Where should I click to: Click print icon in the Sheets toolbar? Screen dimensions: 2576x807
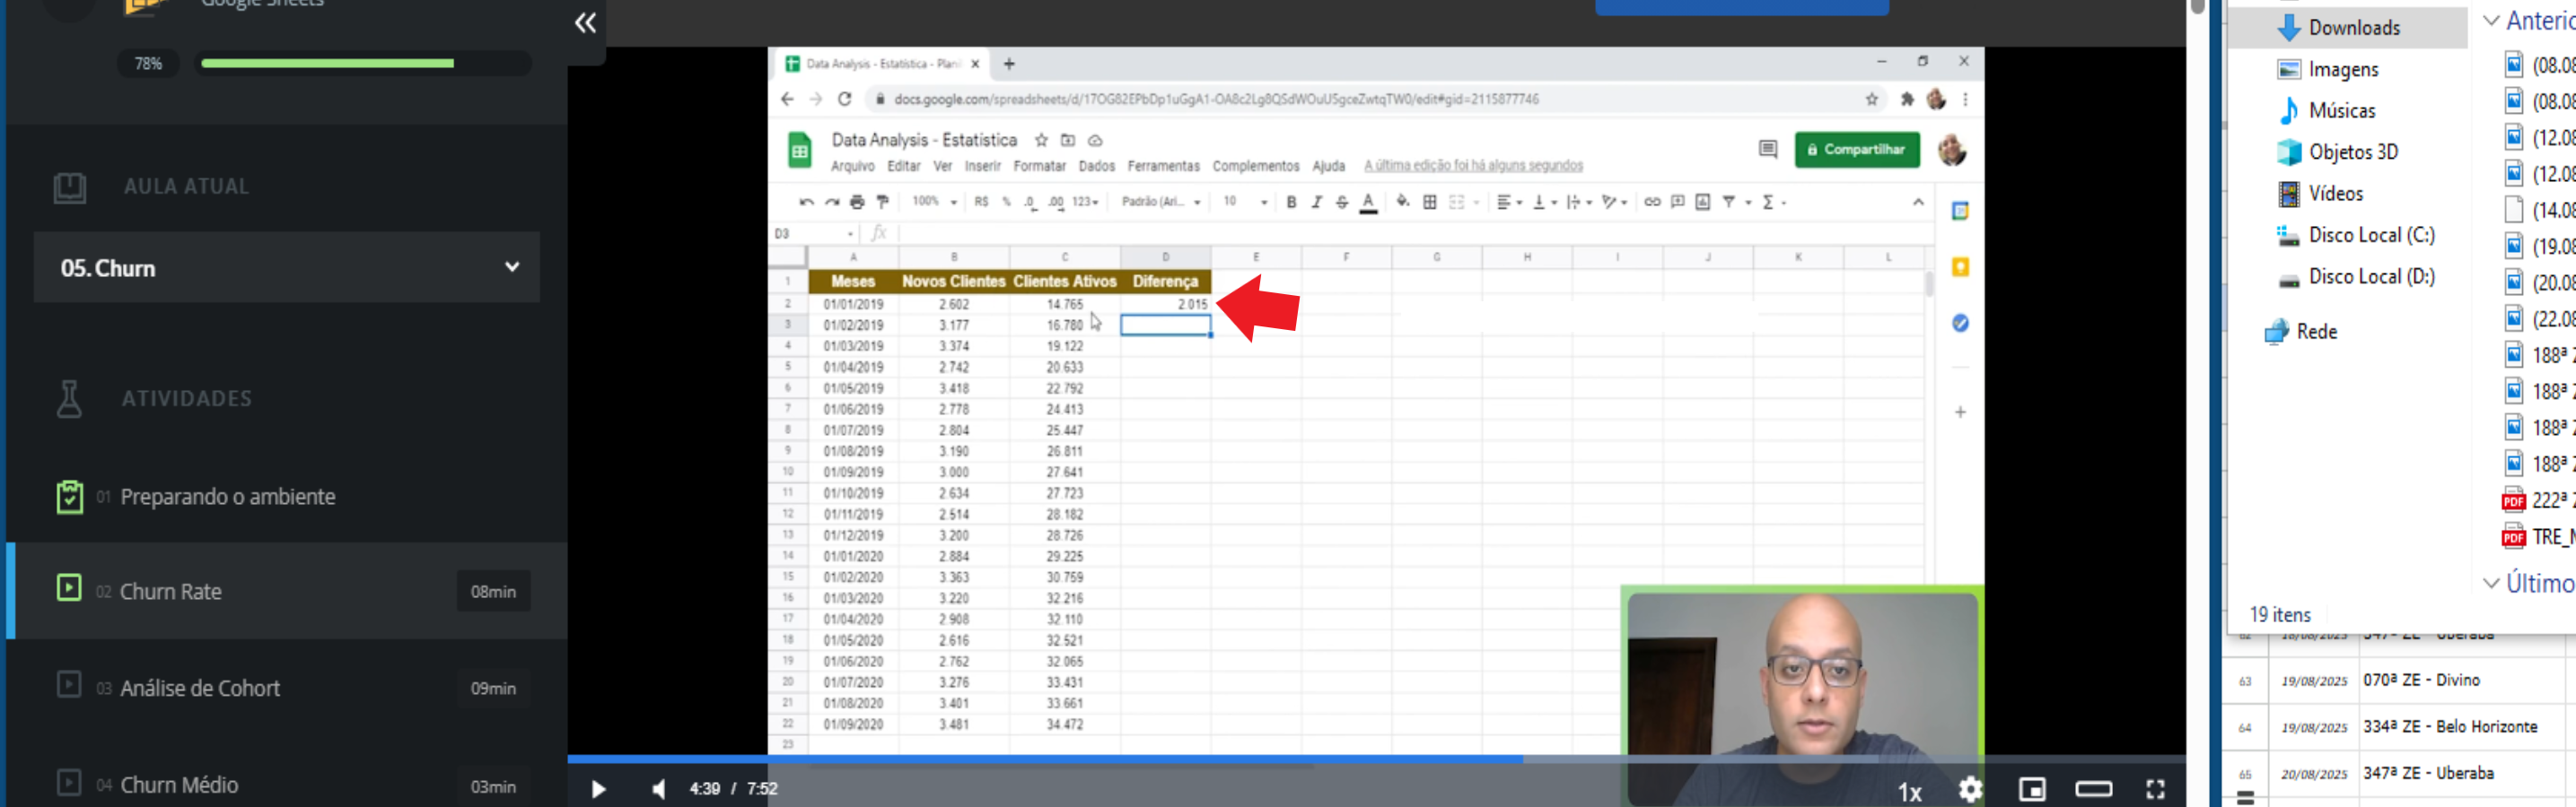856,203
